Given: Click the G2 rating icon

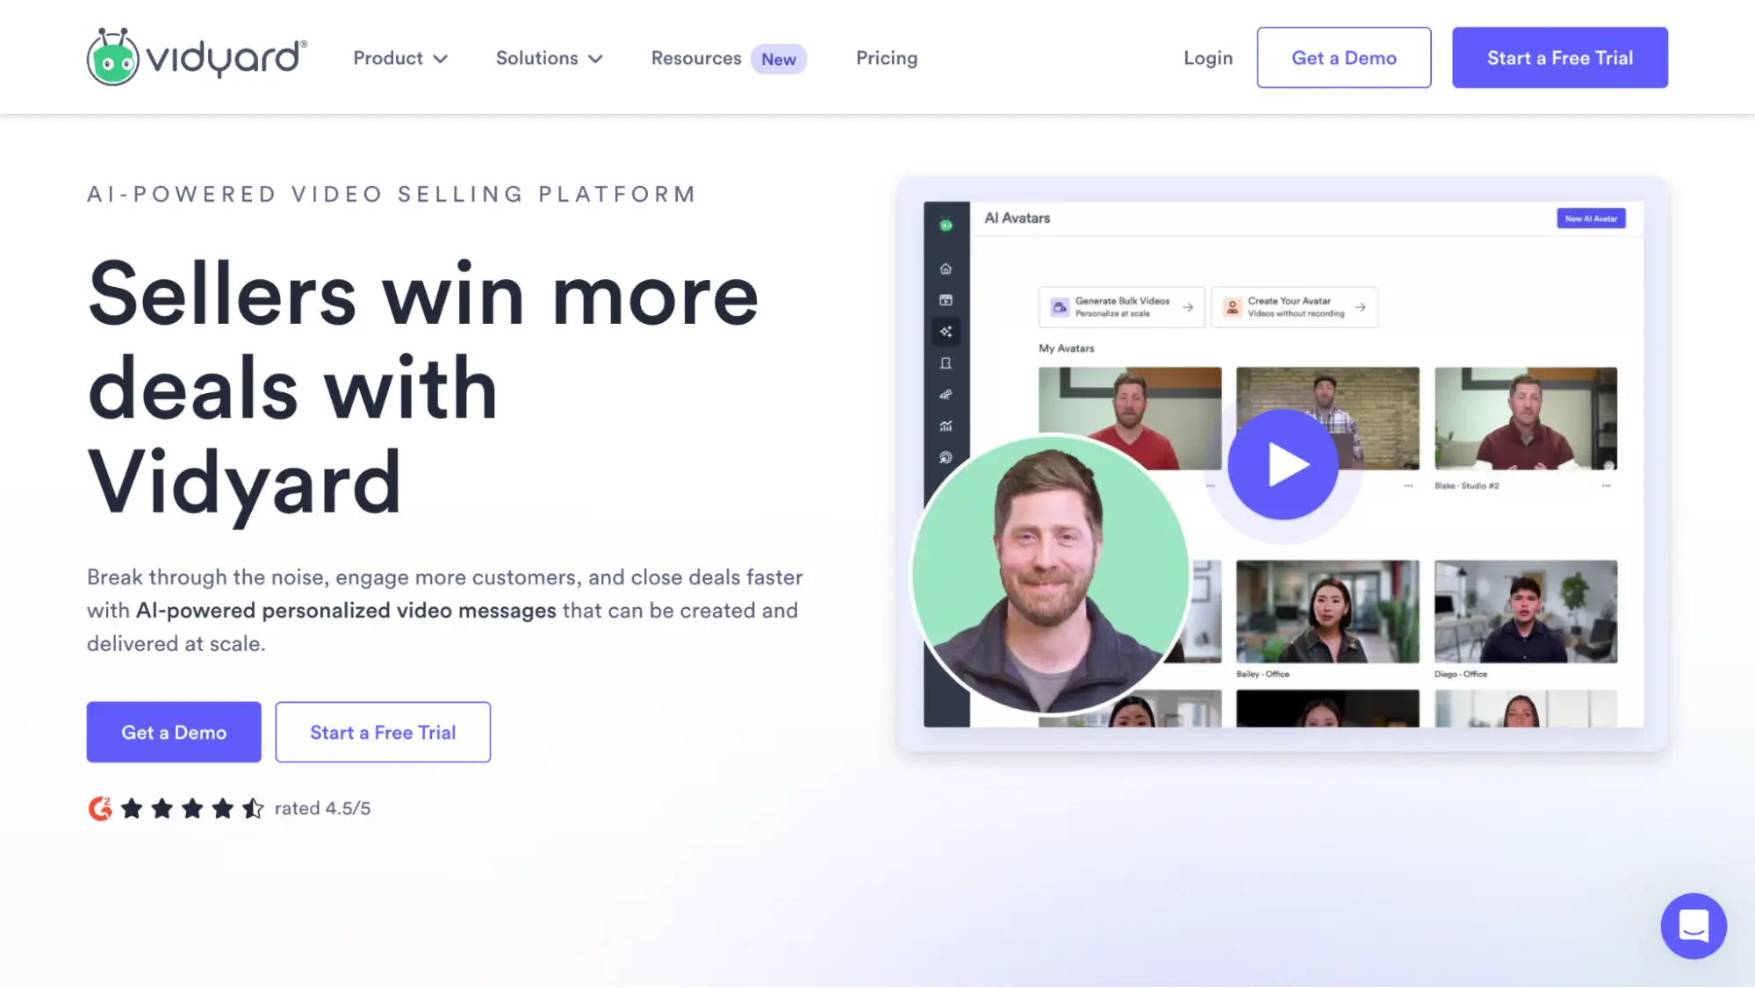Looking at the screenshot, I should (x=101, y=807).
